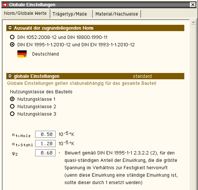
Task: Choose Nutzungsklasse 1
Action: coord(12,99)
